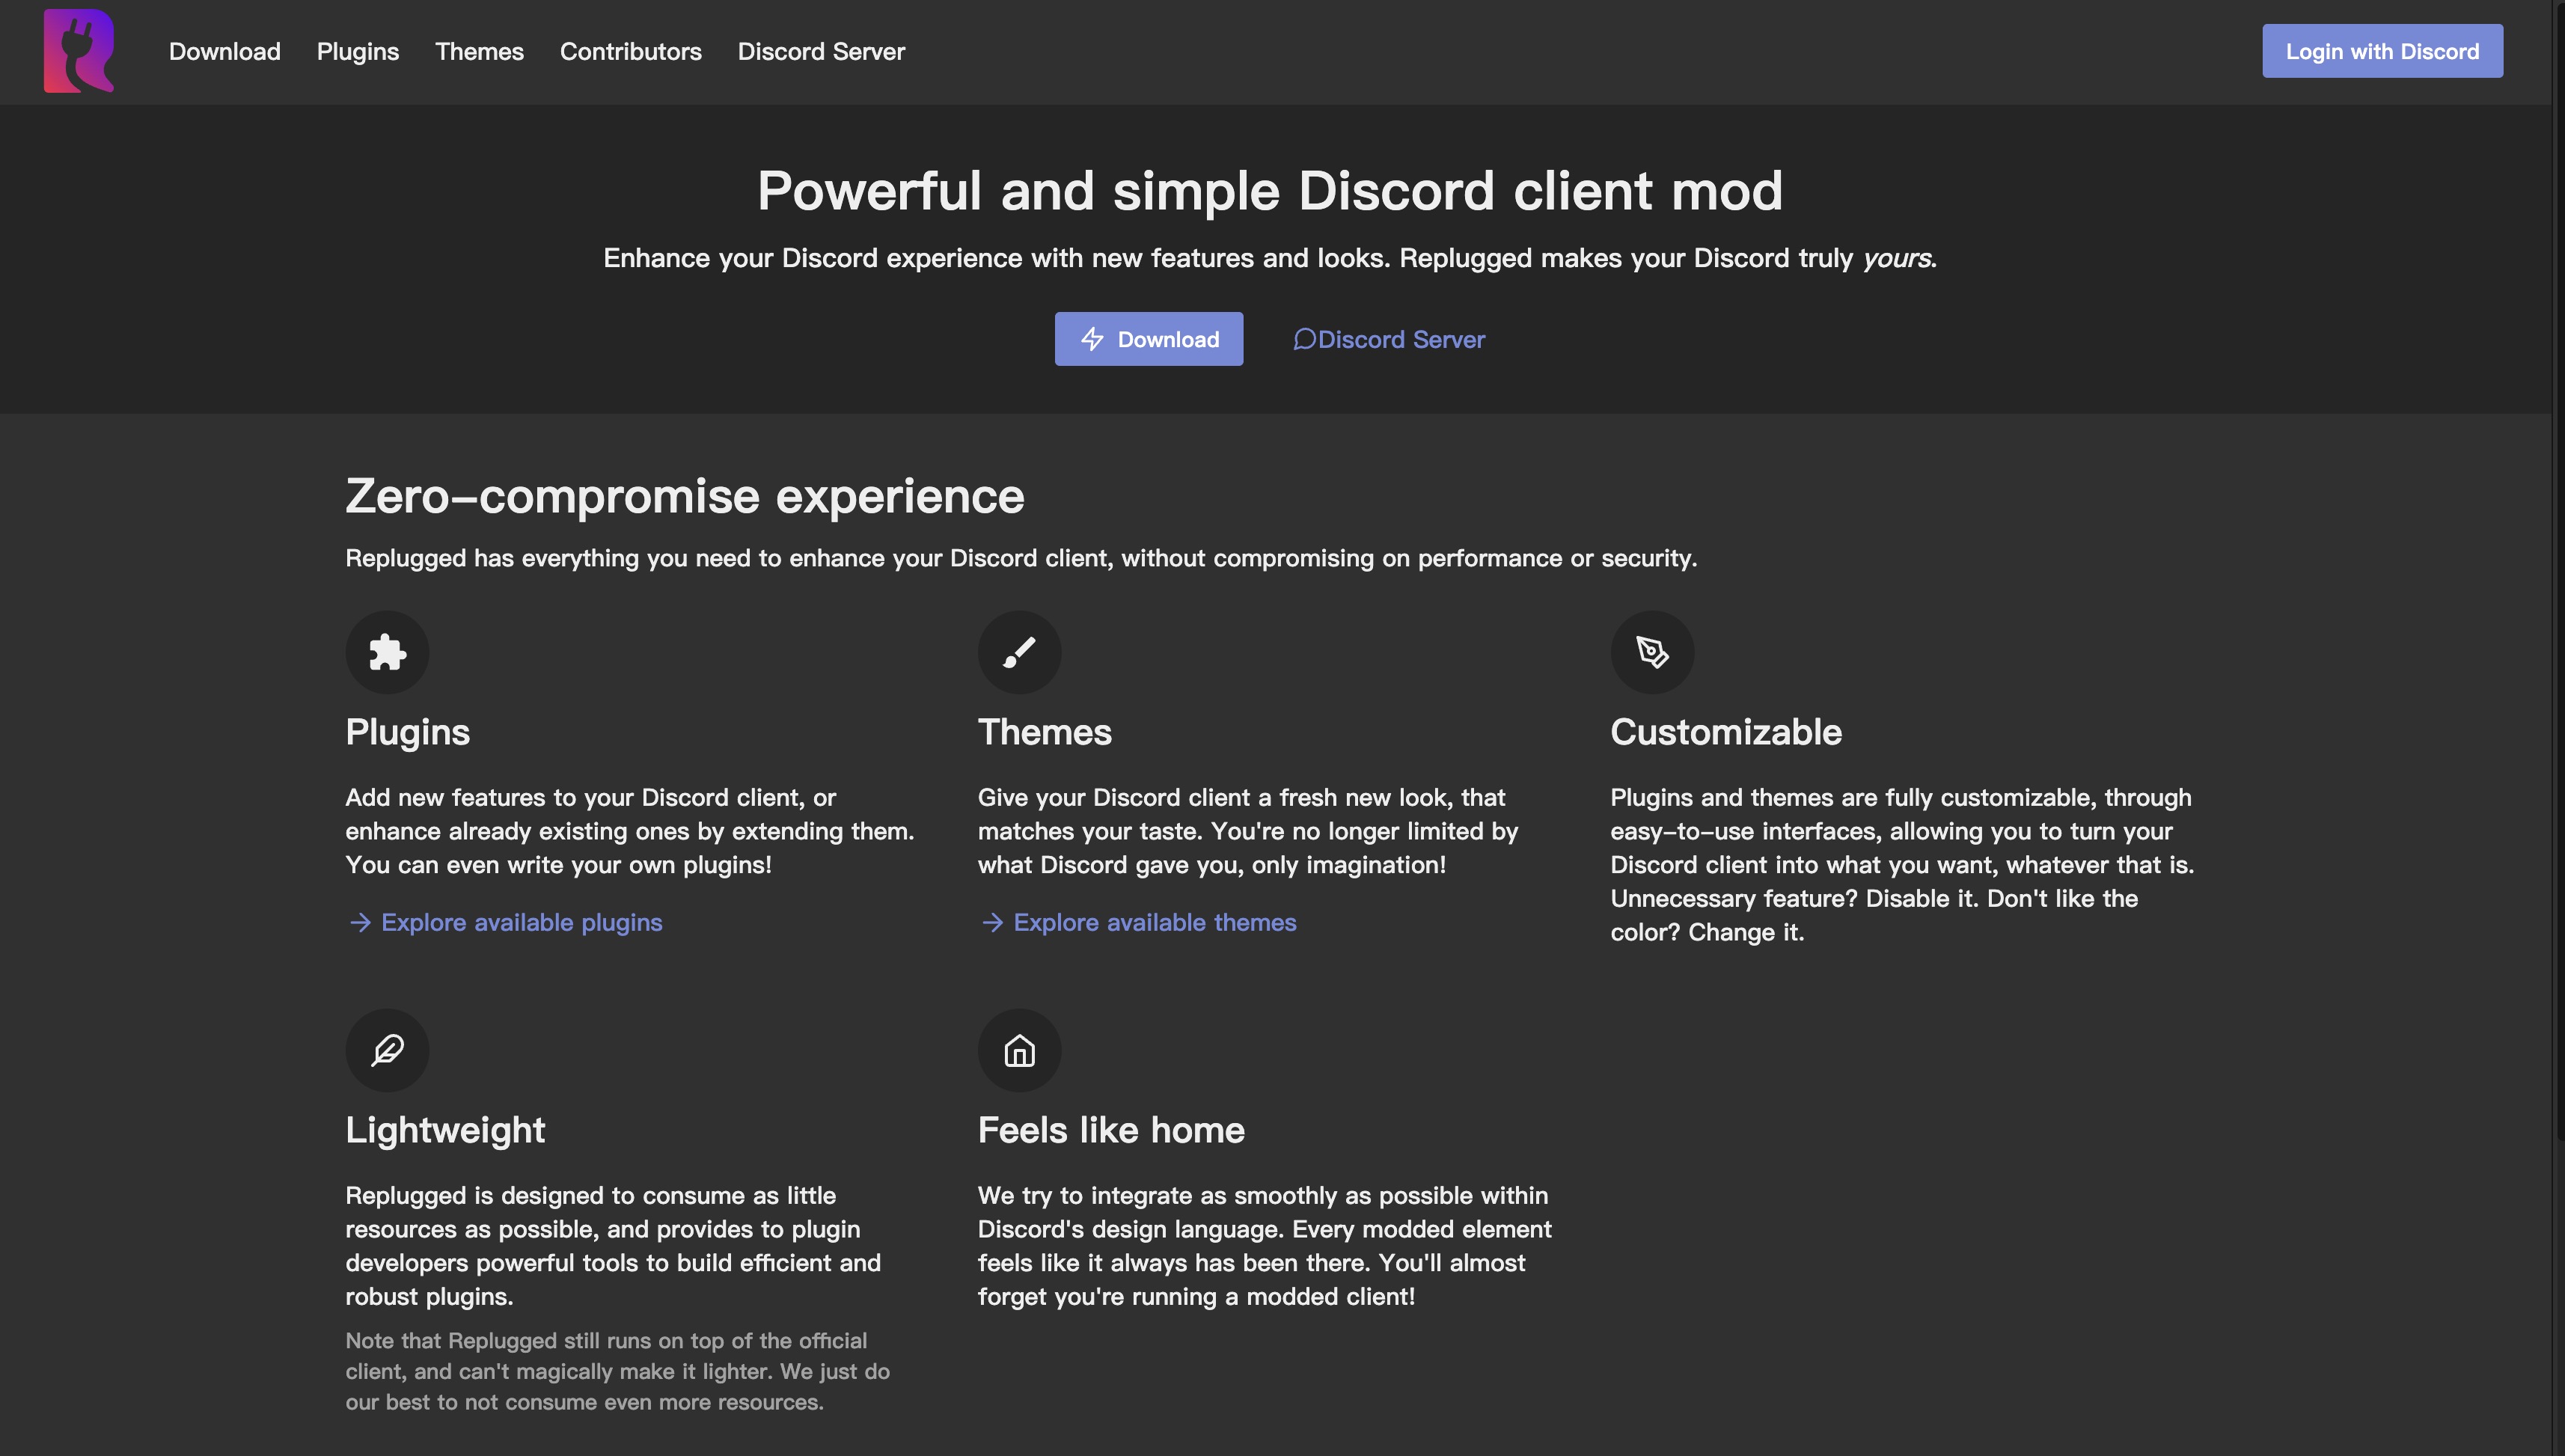Screen dimensions: 2565x1456
Task: Click the lightning bolt in Download button
Action: tap(1092, 339)
